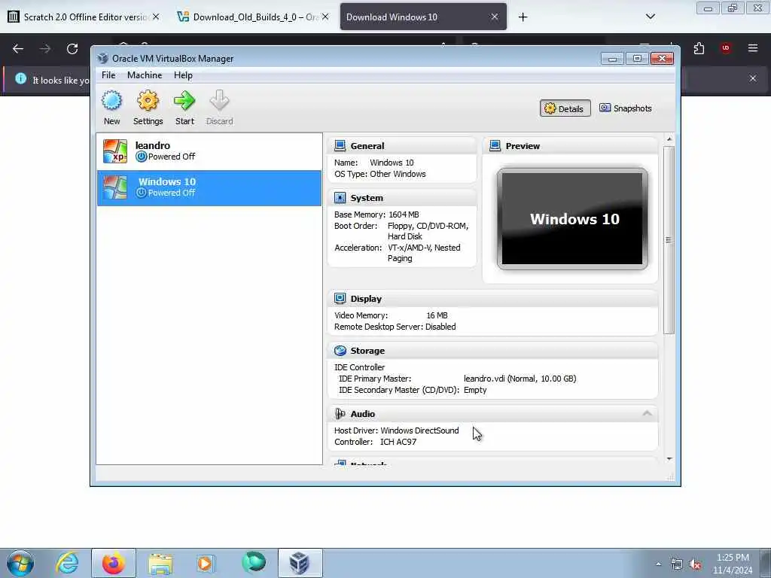Click 'OS Type: Other Windows' text

[380, 174]
